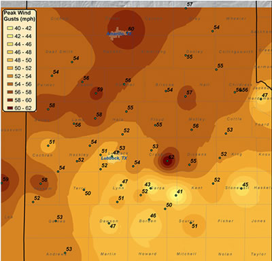Click the Mitchell county label
The image size is (272, 261).
click(186, 254)
